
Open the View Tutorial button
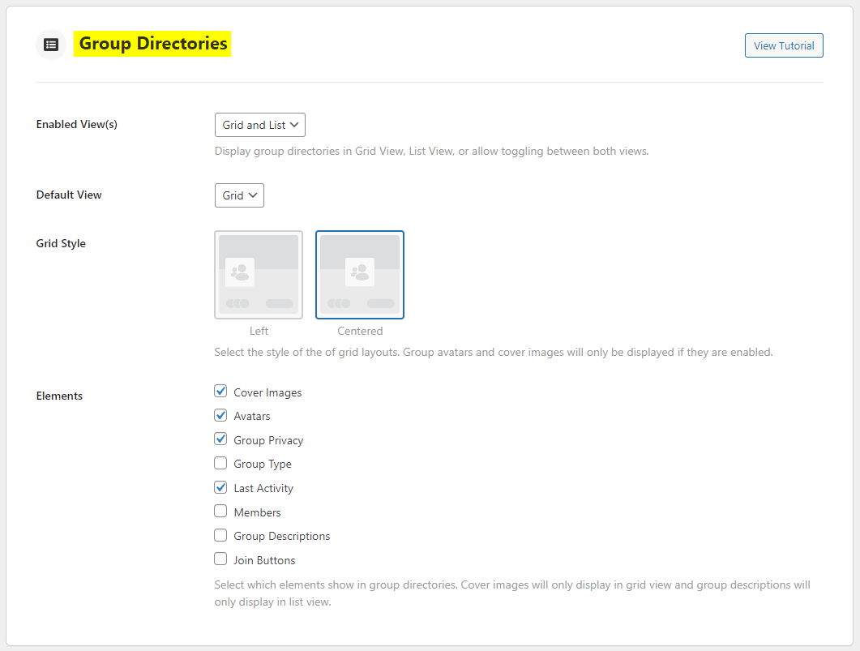coord(783,45)
